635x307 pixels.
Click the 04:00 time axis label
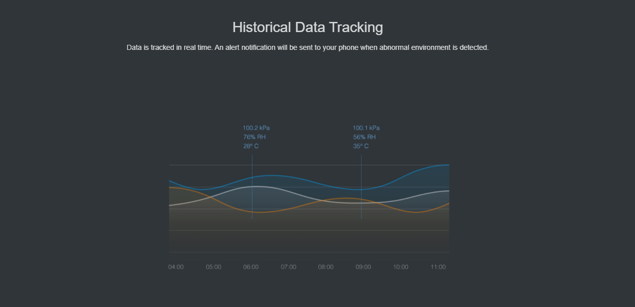(176, 267)
